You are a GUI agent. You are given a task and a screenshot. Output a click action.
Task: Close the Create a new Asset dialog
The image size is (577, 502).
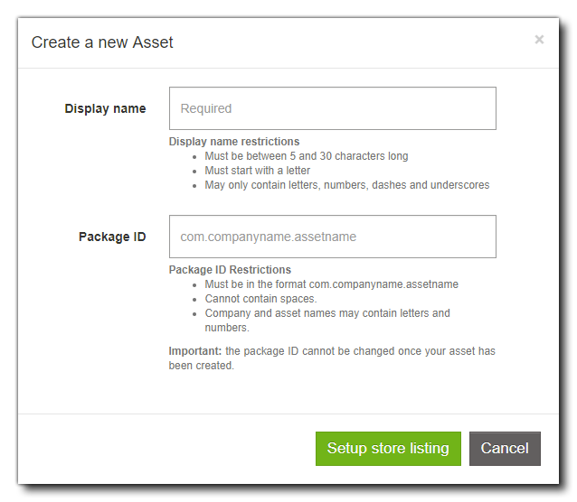click(539, 40)
